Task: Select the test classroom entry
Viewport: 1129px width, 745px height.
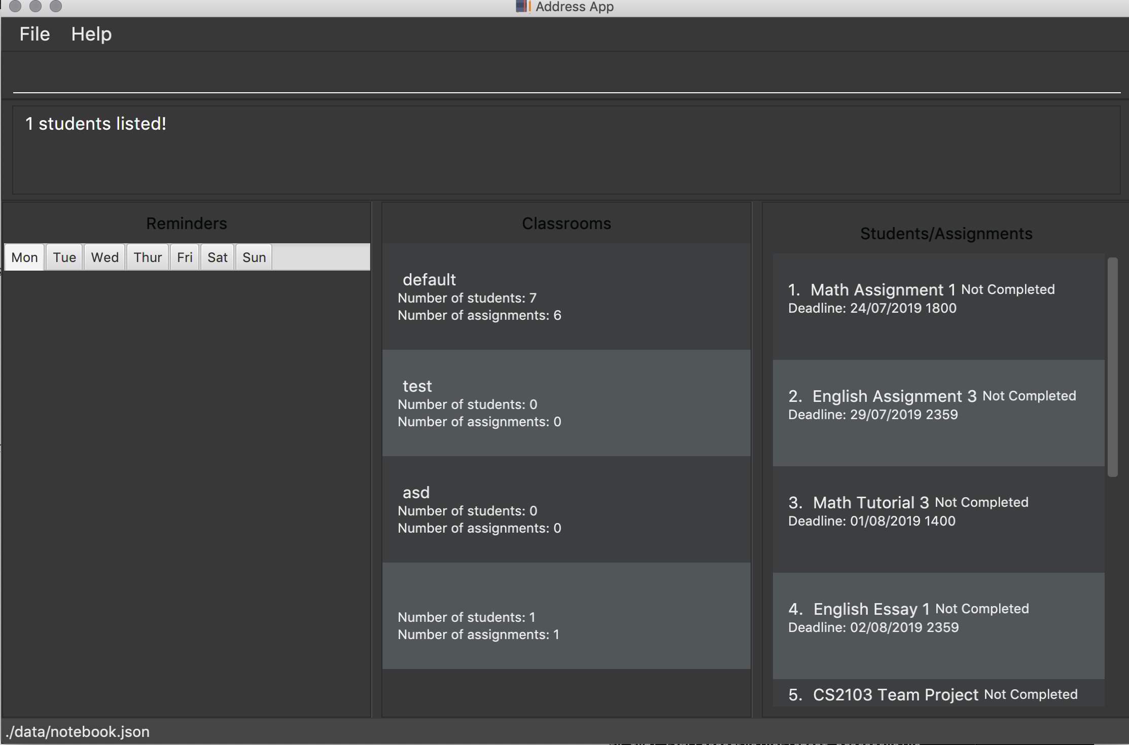Action: click(566, 403)
